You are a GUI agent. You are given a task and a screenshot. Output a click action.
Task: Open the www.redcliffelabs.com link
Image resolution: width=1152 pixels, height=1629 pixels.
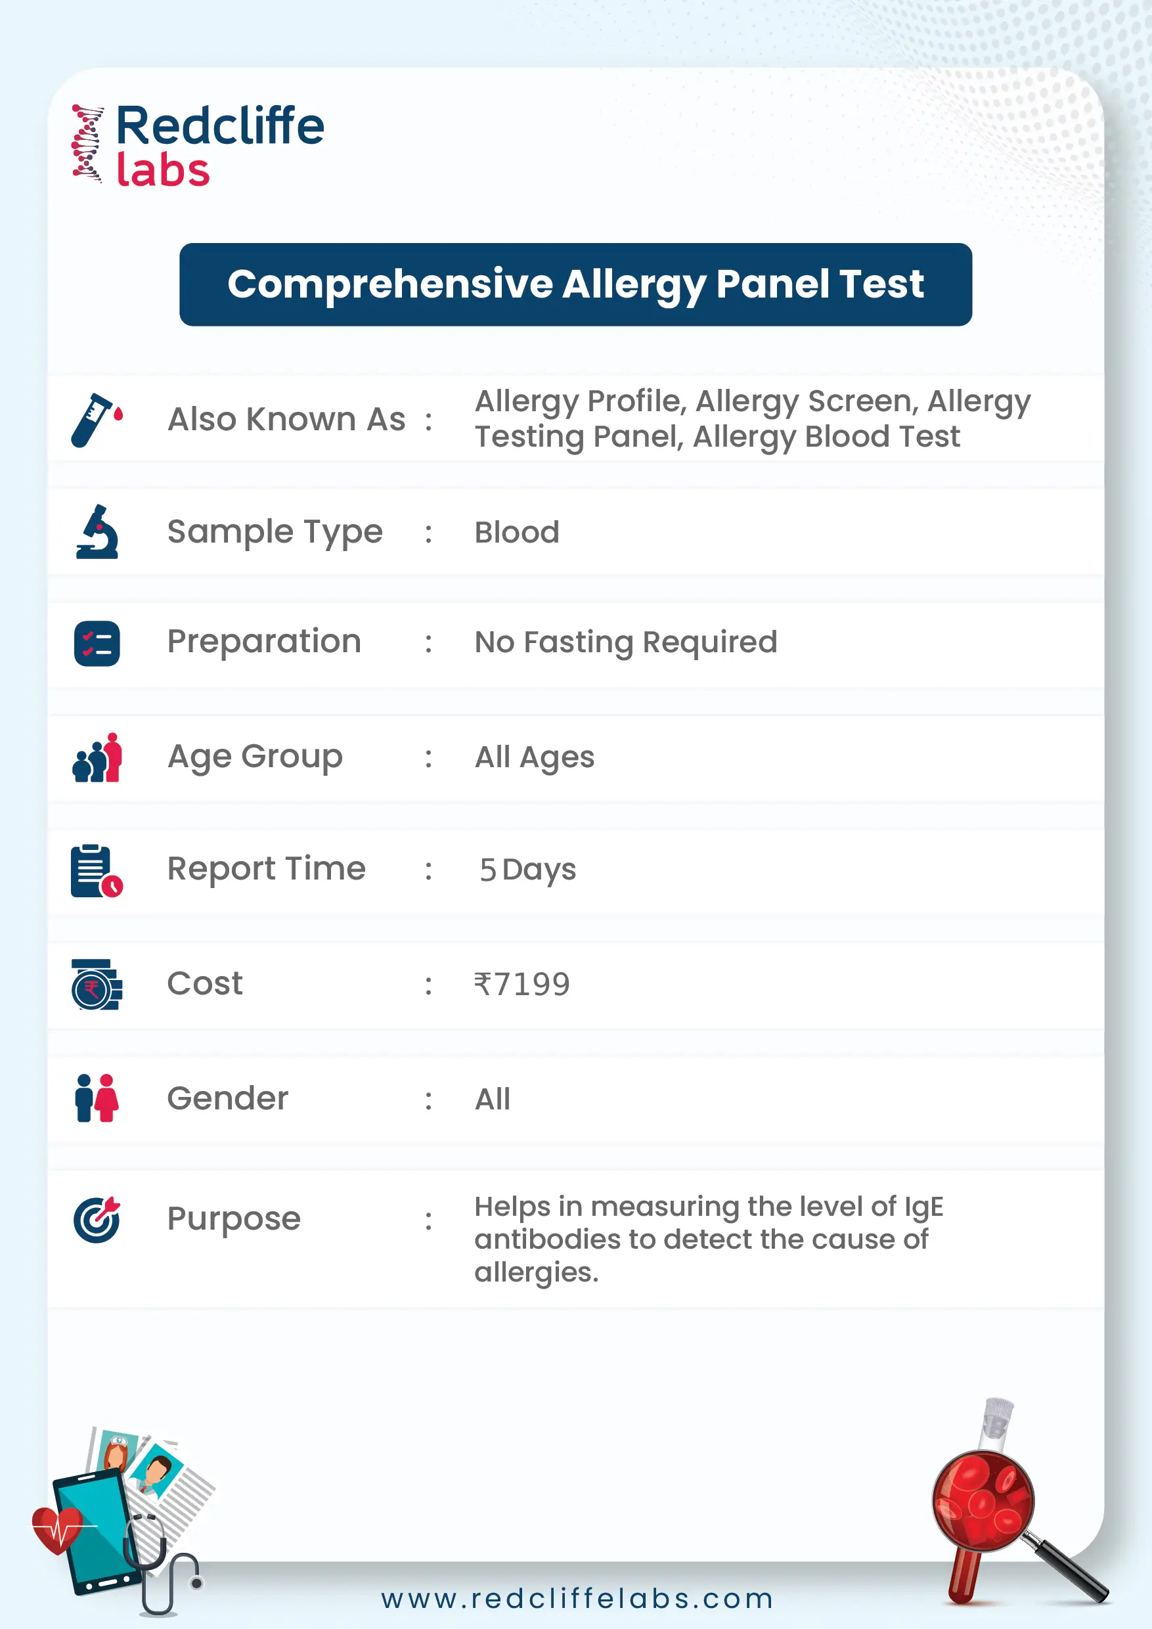tap(577, 1599)
